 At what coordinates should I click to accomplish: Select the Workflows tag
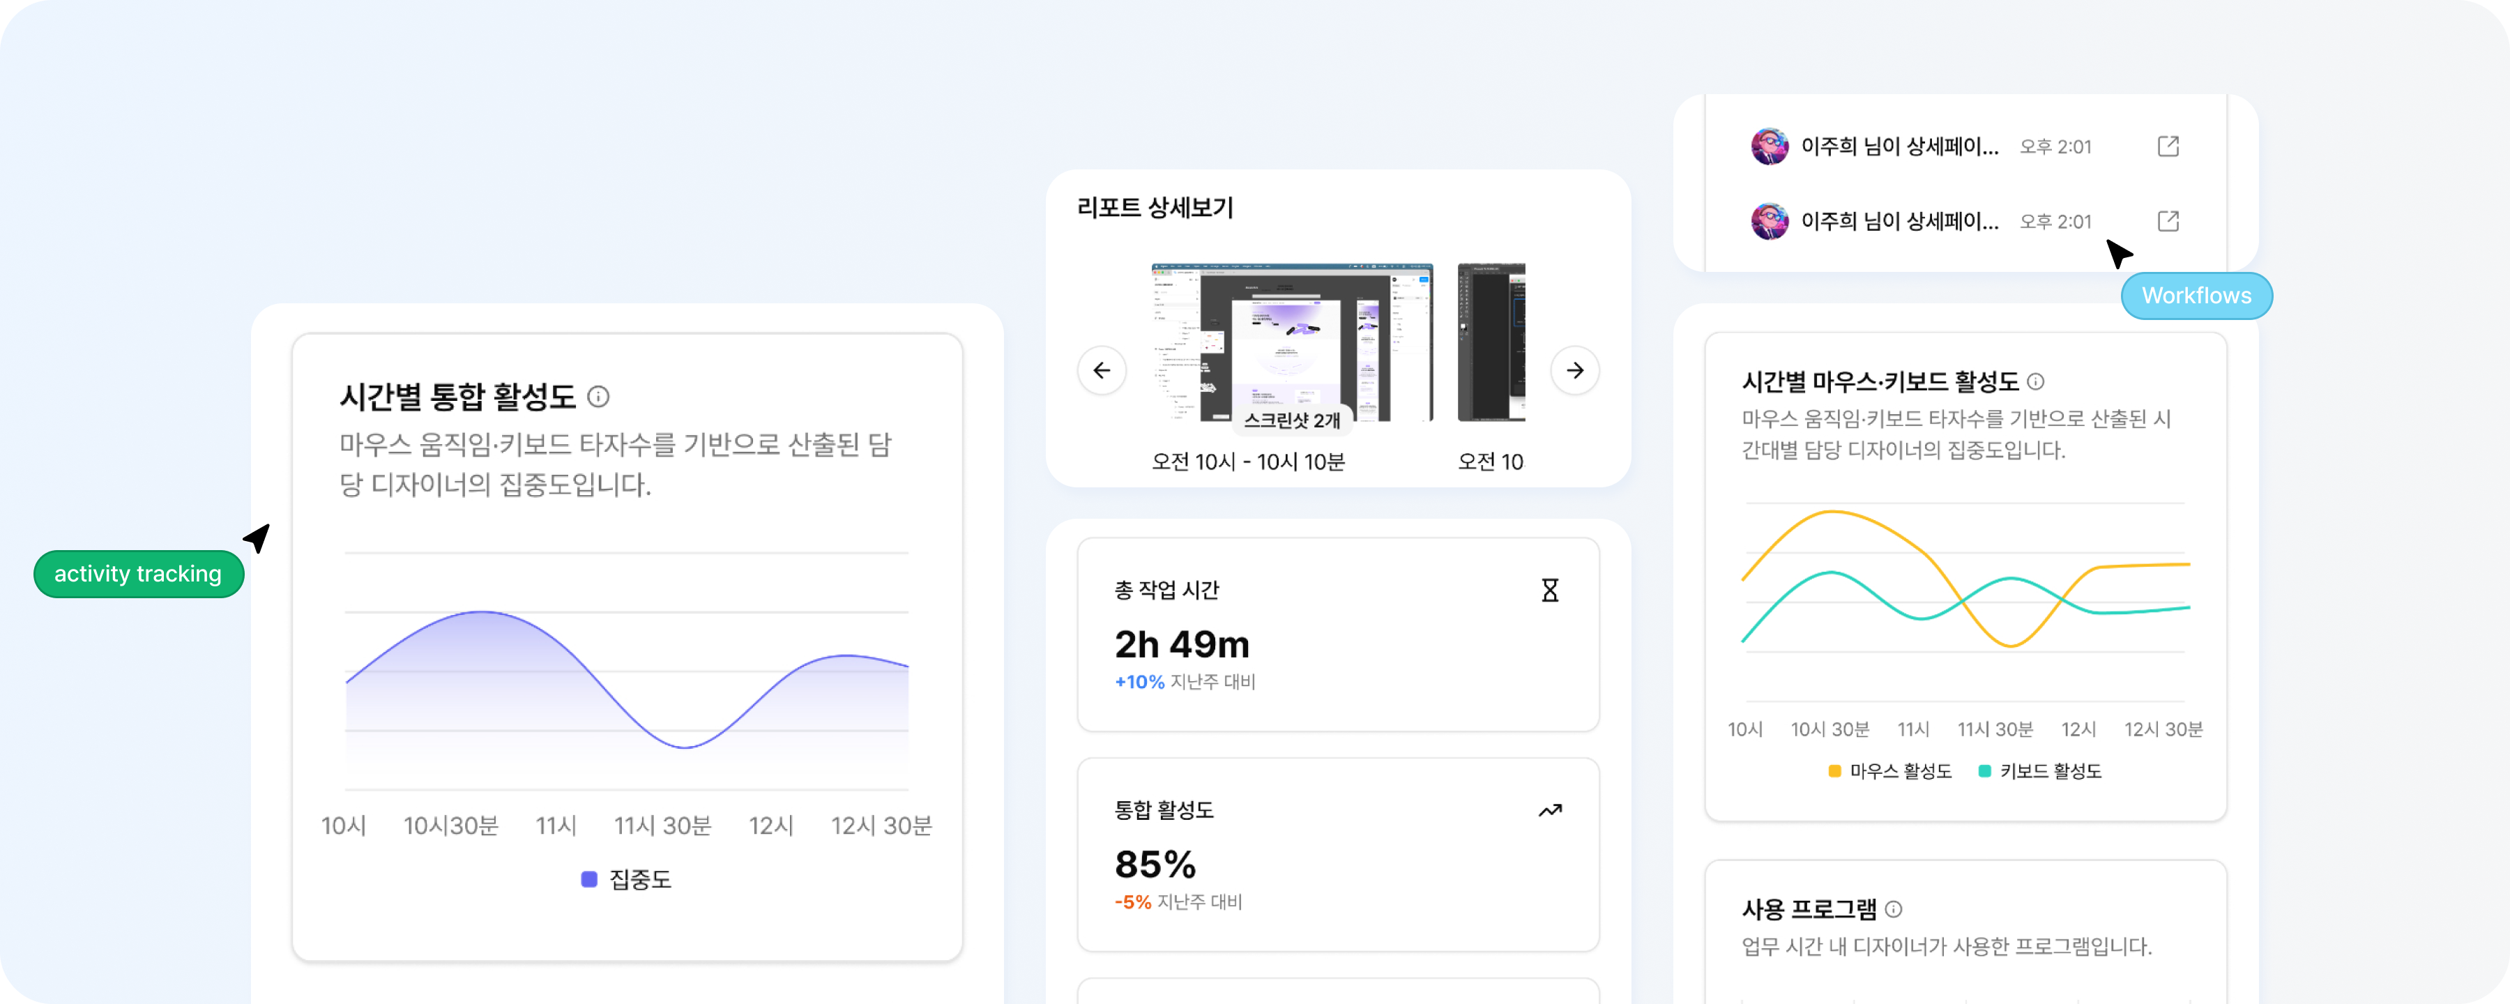(x=2196, y=296)
